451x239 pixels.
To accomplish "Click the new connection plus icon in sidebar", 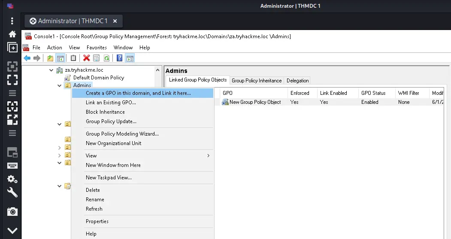I will pyautogui.click(x=12, y=48).
